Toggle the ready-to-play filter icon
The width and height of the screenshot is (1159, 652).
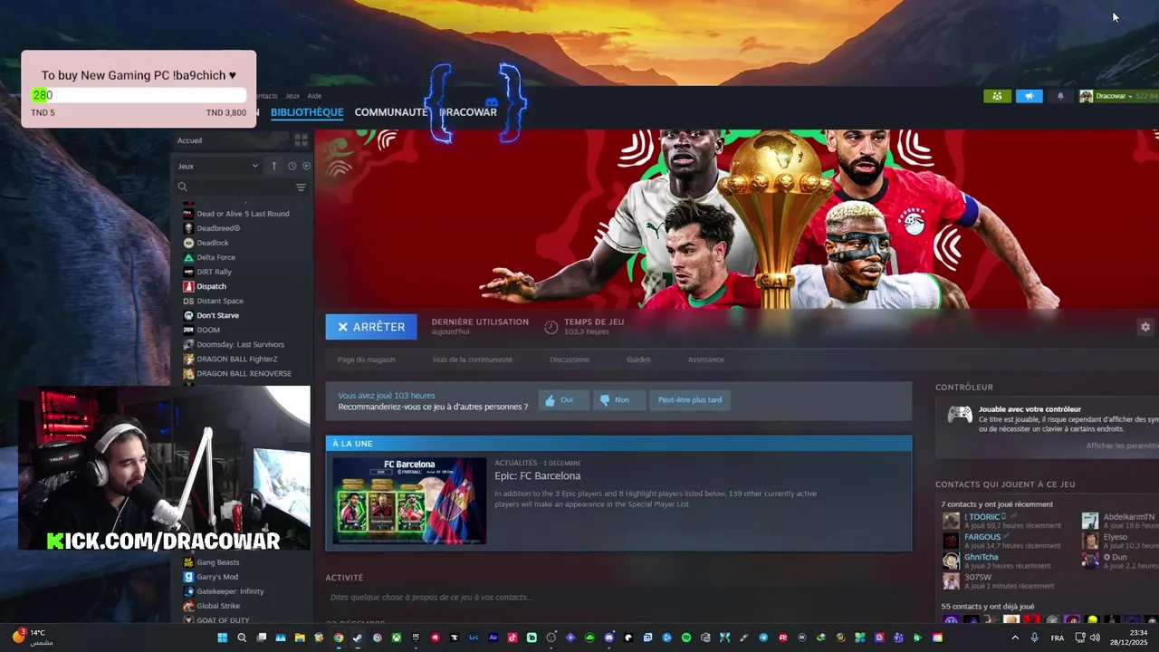pyautogui.click(x=306, y=166)
